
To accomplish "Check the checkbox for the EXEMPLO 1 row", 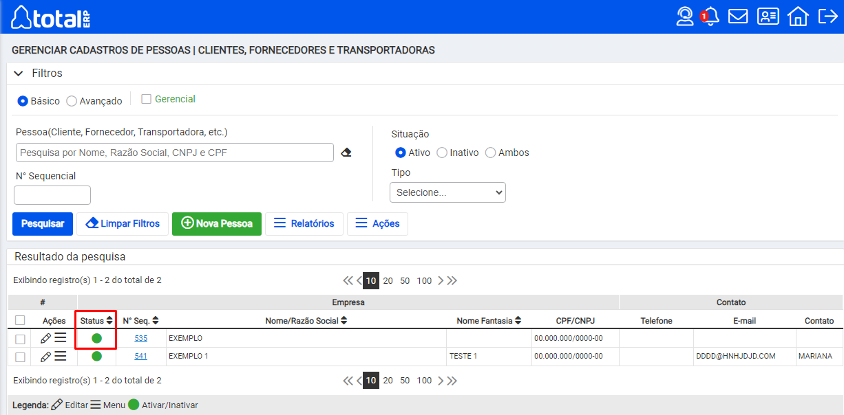I will point(20,357).
